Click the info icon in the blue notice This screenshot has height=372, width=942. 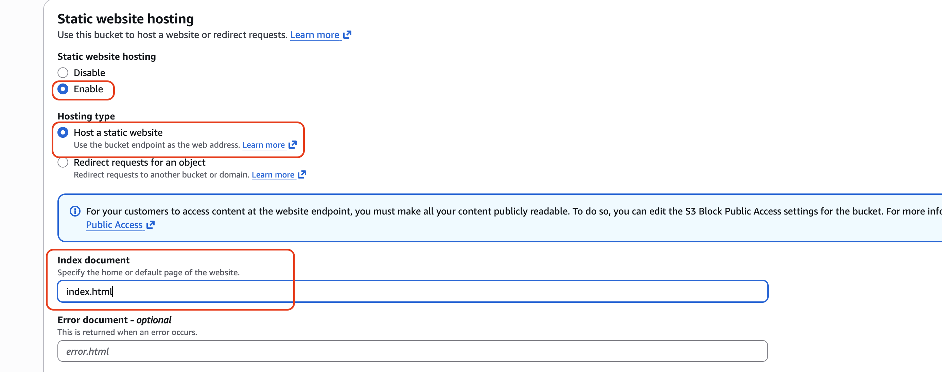point(75,211)
